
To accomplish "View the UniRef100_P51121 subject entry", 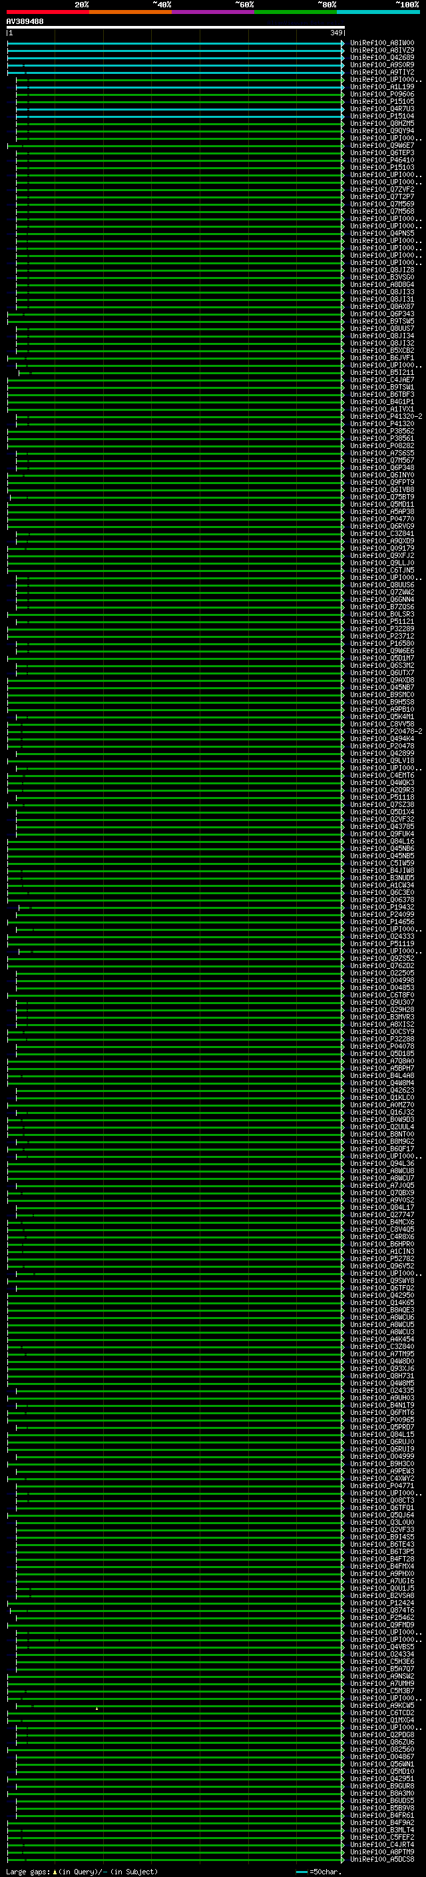I will coord(381,621).
